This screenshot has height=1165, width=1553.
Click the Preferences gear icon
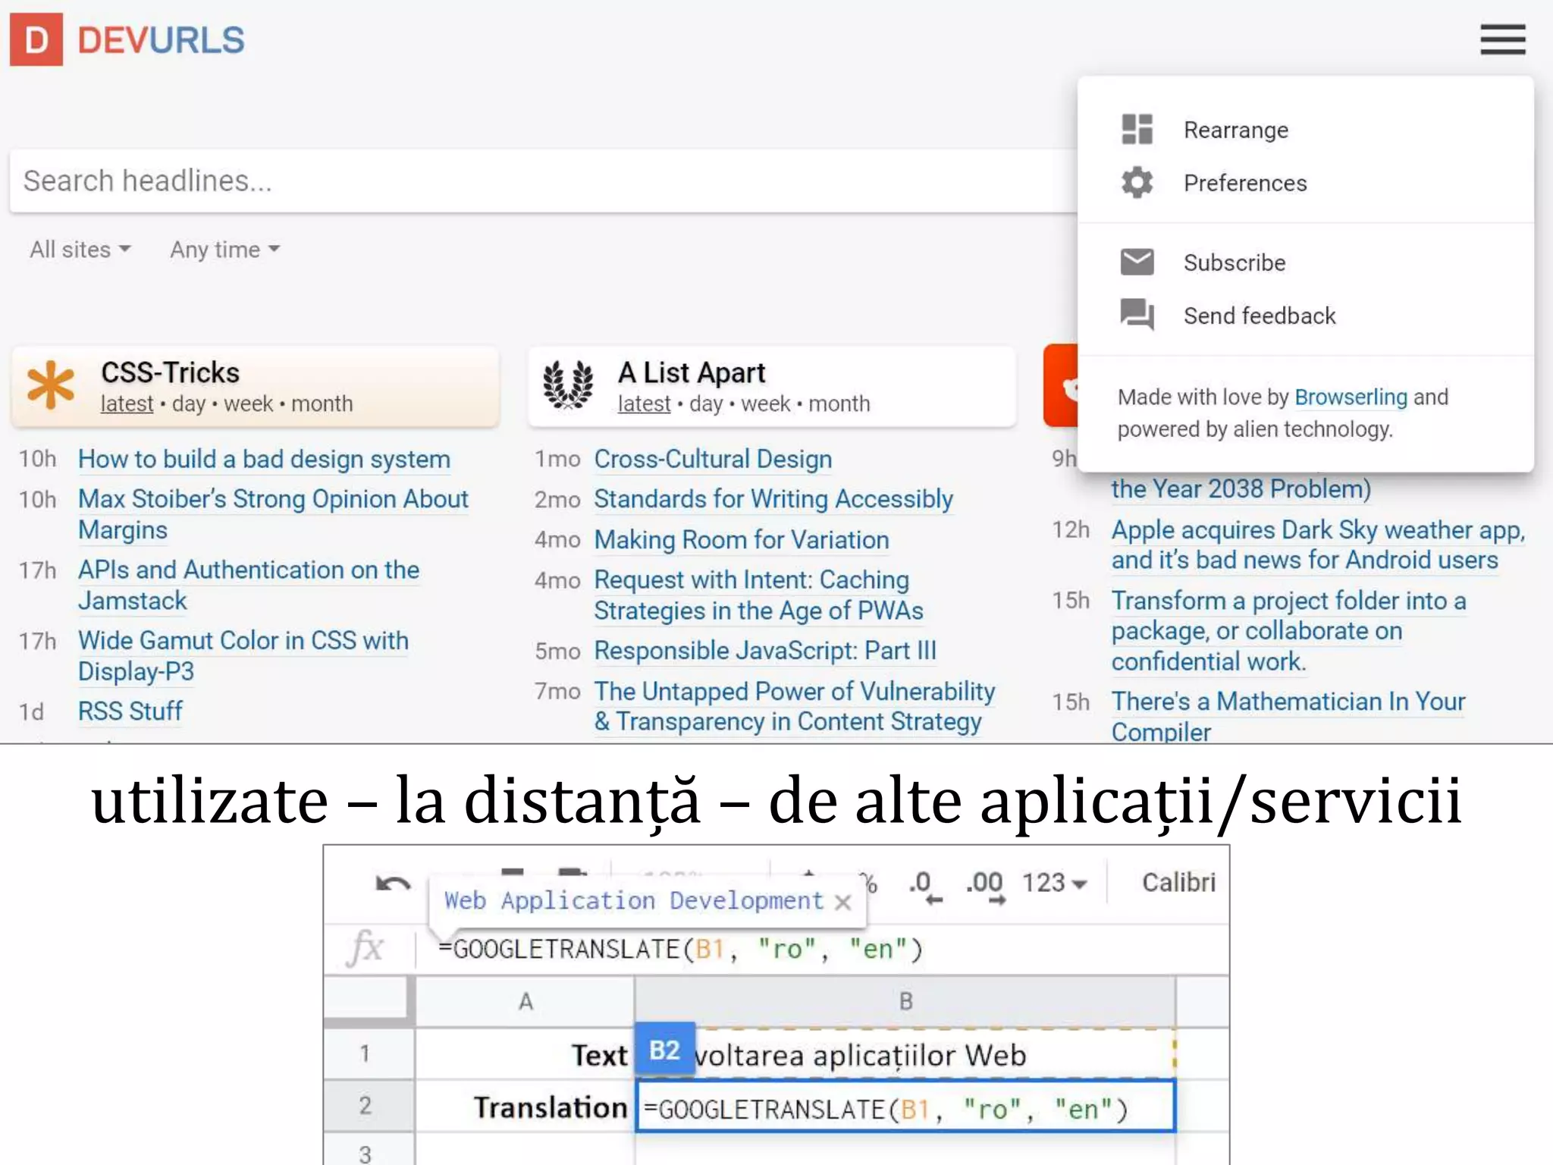point(1137,183)
